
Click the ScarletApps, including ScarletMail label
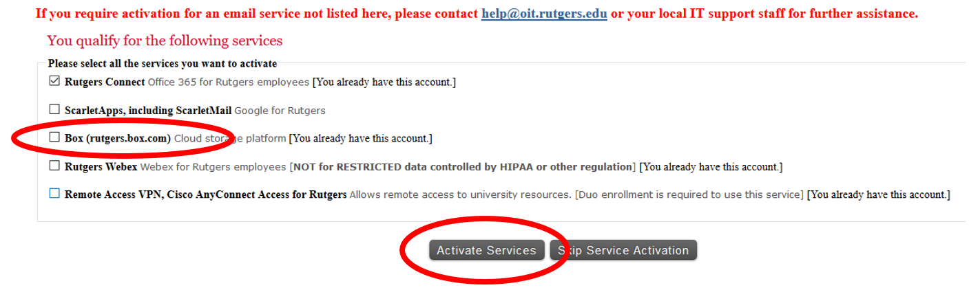click(x=148, y=110)
